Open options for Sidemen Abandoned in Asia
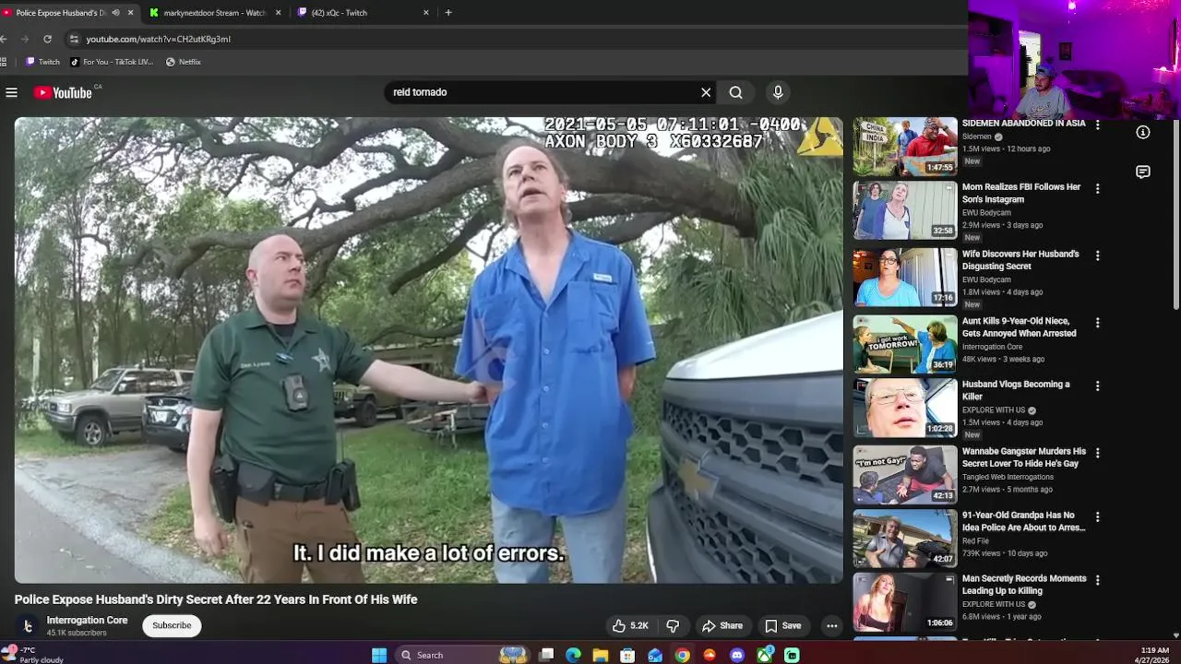Image resolution: width=1181 pixels, height=664 pixels. pos(1097,125)
